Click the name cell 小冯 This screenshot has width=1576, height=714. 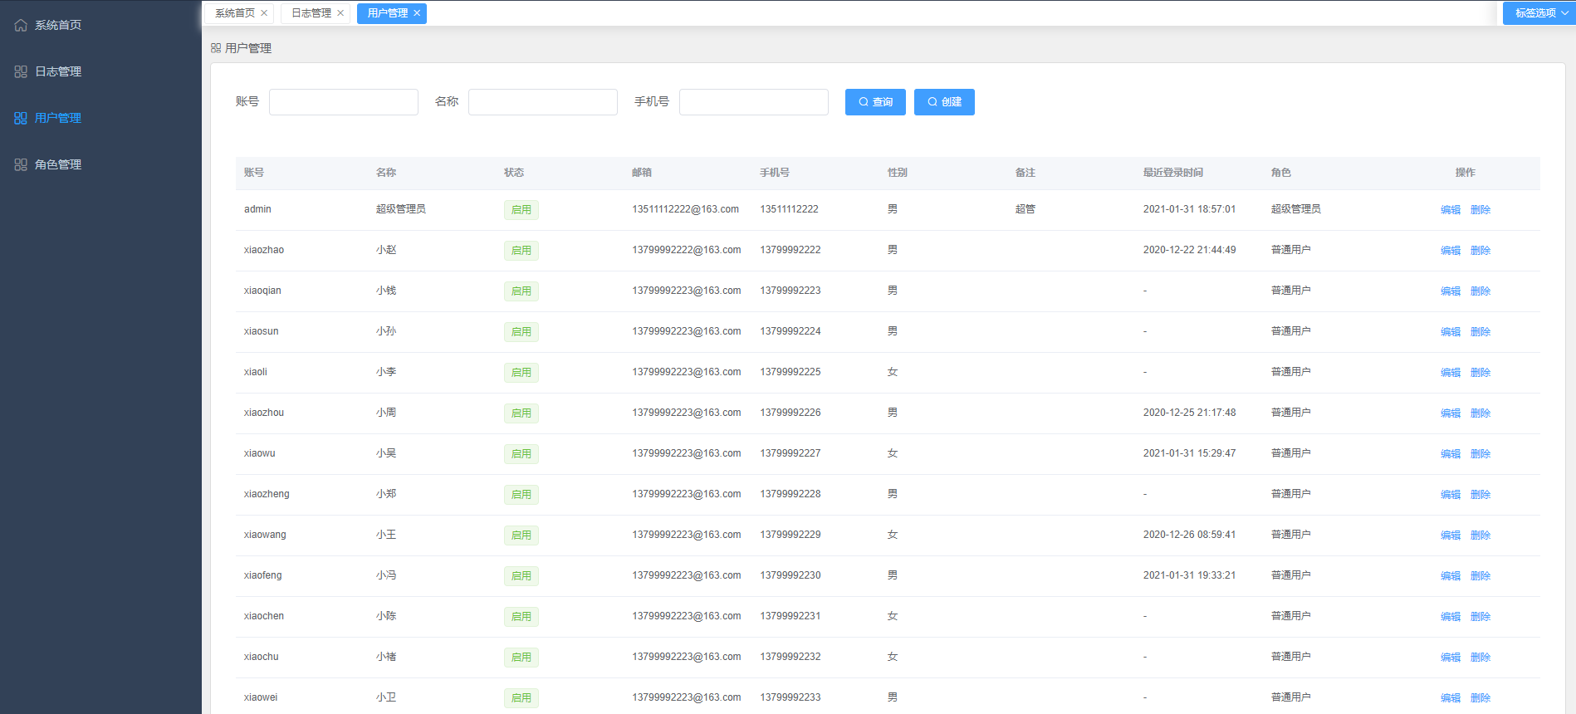[x=386, y=575]
